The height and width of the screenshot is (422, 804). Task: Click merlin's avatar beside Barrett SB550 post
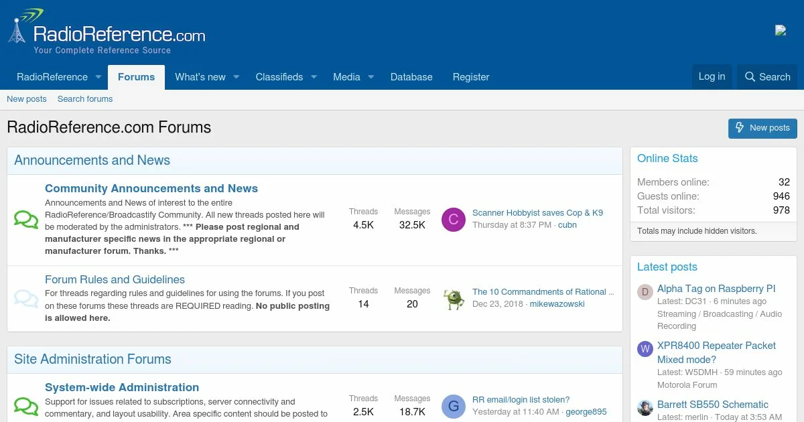[645, 408]
